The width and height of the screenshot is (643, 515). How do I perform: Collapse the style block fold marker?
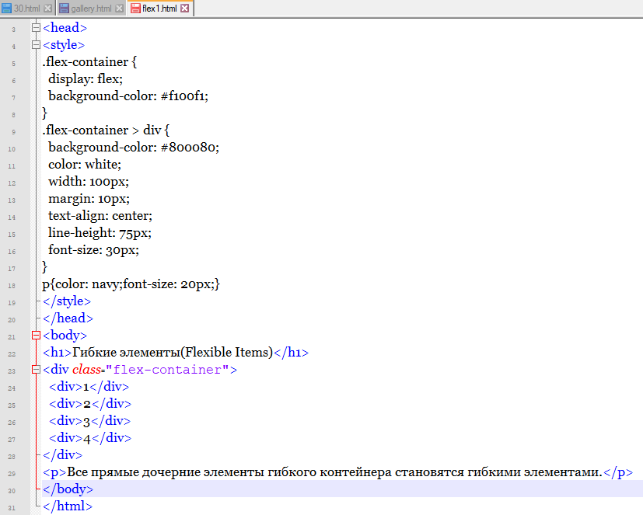pos(36,45)
